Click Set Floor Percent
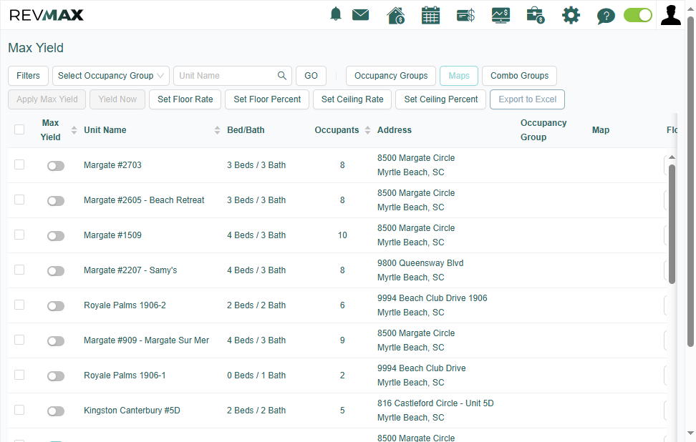The width and height of the screenshot is (696, 442). (x=267, y=99)
